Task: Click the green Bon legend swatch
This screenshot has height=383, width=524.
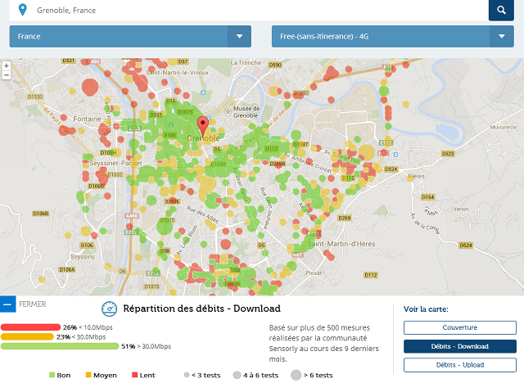Action: coord(52,375)
